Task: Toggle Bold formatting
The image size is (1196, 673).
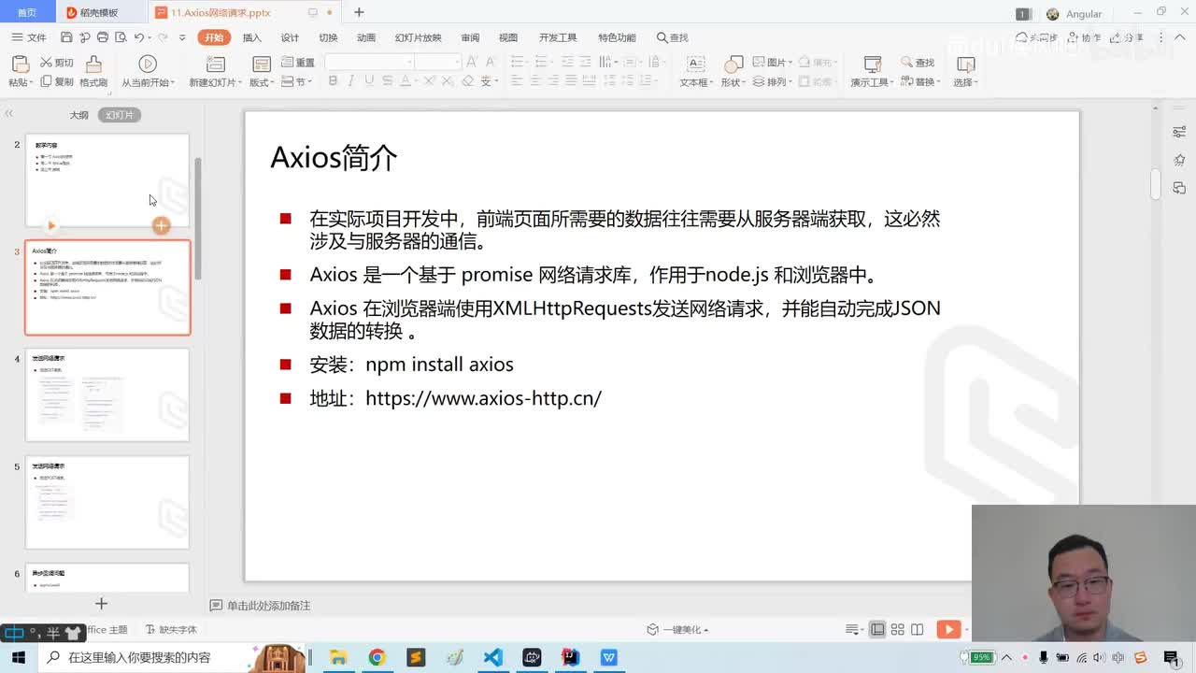Action: click(333, 82)
